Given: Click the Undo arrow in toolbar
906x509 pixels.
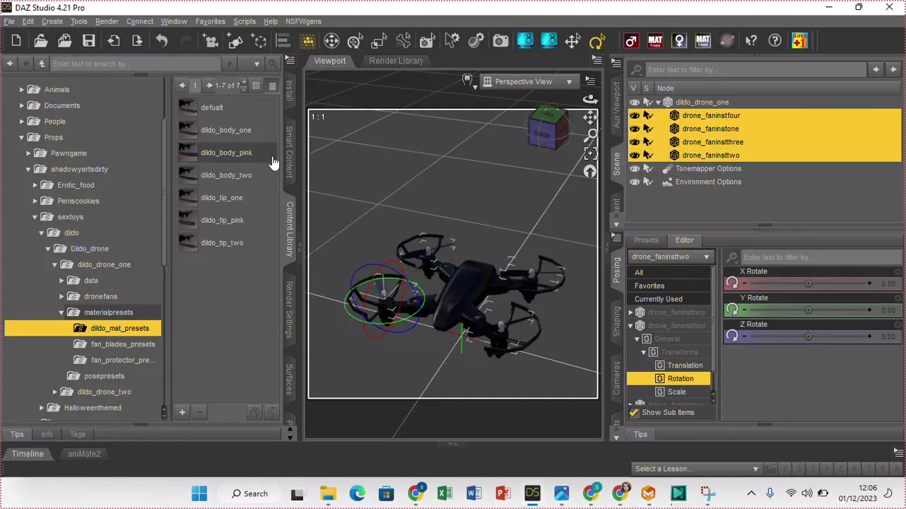Looking at the screenshot, I should click(162, 41).
